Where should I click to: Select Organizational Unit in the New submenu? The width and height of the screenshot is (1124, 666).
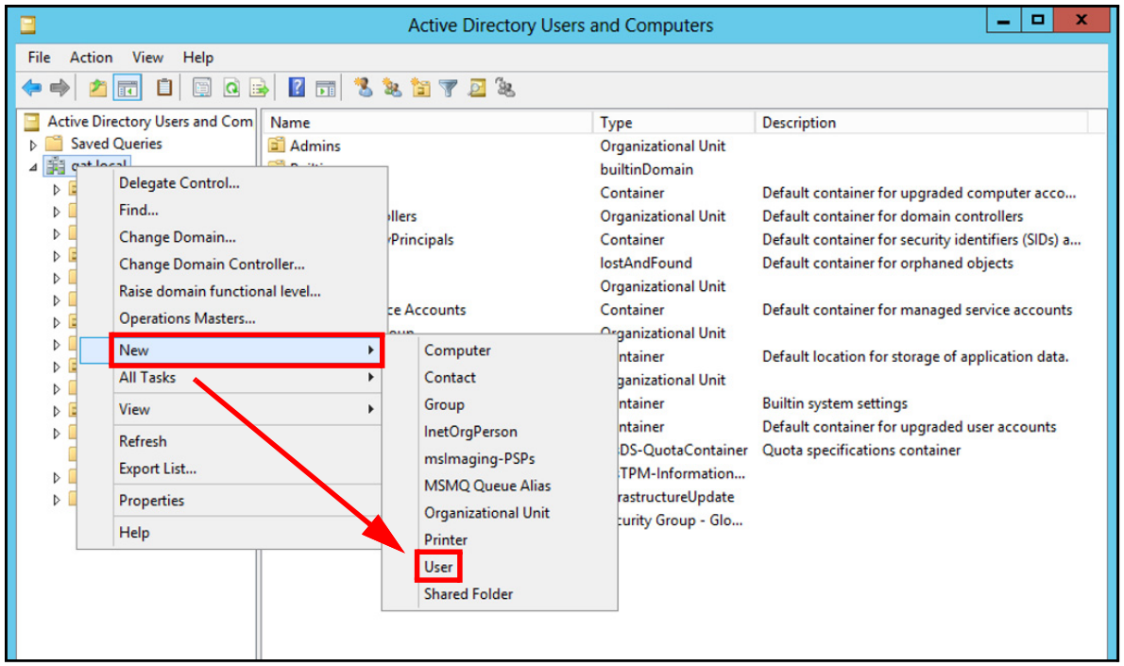(x=486, y=513)
